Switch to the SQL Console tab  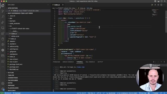click(x=90, y=62)
